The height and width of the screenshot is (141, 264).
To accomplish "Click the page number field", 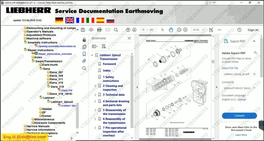I will (143, 30).
